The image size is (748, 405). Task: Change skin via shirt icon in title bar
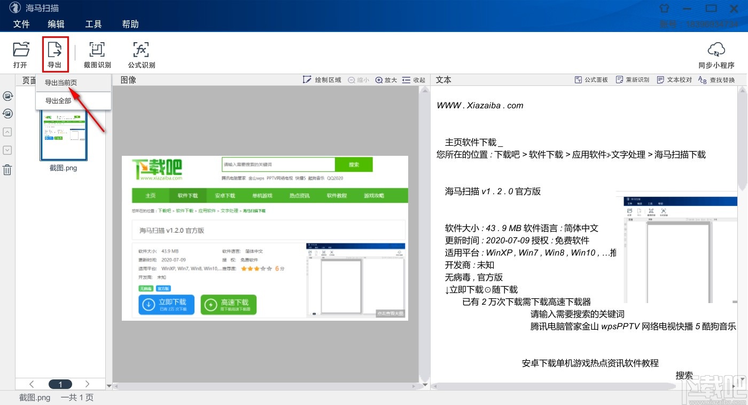click(x=664, y=9)
